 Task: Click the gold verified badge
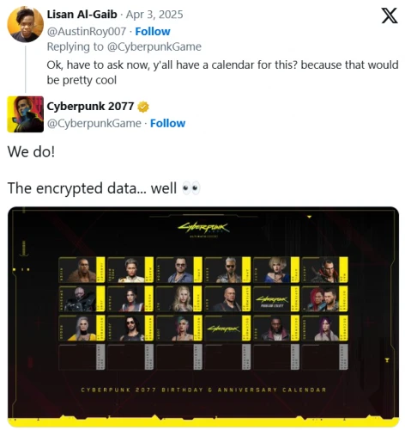pyautogui.click(x=143, y=107)
